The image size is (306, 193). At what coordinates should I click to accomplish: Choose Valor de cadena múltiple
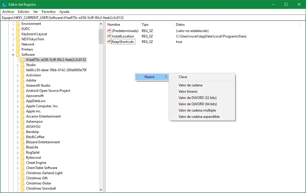click(202, 110)
